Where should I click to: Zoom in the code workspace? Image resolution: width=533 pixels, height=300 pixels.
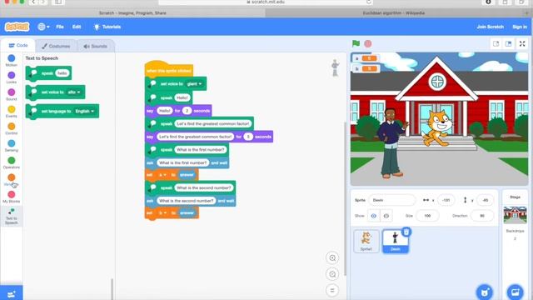pyautogui.click(x=332, y=257)
